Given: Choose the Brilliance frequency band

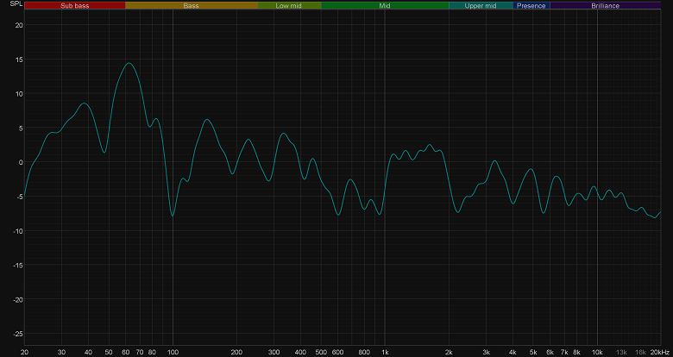Looking at the screenshot, I should click(605, 5).
